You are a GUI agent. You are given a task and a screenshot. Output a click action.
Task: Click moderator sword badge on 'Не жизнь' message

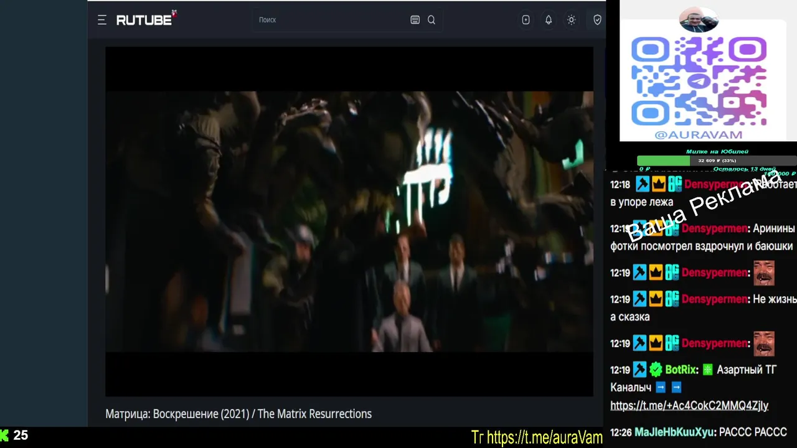[640, 299]
